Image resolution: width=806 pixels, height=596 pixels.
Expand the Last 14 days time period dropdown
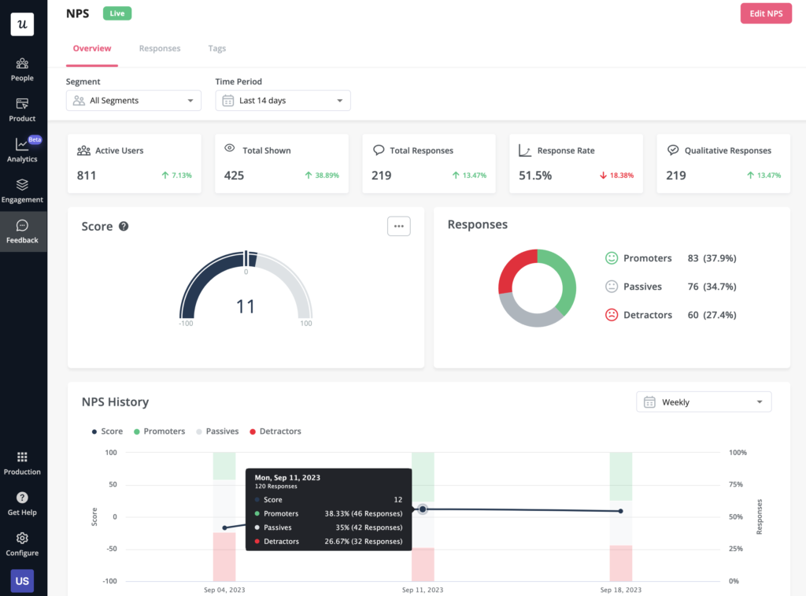pos(283,100)
